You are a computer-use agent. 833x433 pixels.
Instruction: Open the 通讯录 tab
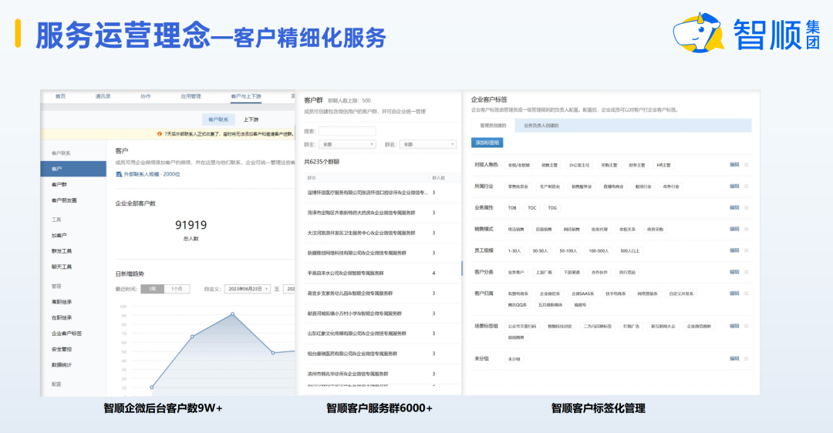(103, 96)
